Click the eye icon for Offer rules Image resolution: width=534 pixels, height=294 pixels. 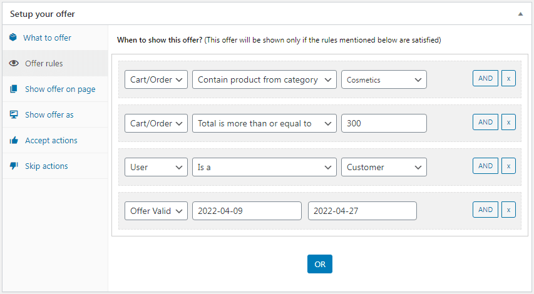pos(14,63)
